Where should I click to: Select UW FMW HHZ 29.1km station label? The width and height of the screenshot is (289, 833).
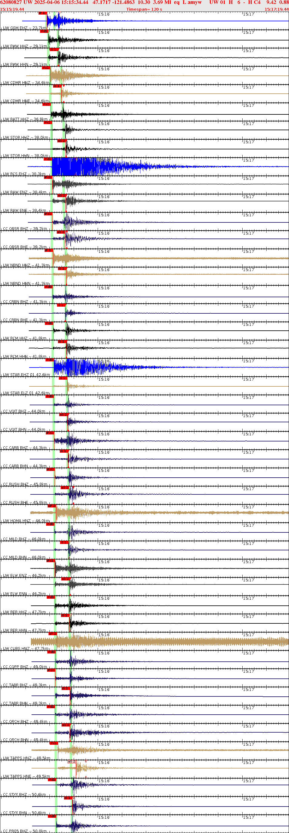tap(25, 46)
